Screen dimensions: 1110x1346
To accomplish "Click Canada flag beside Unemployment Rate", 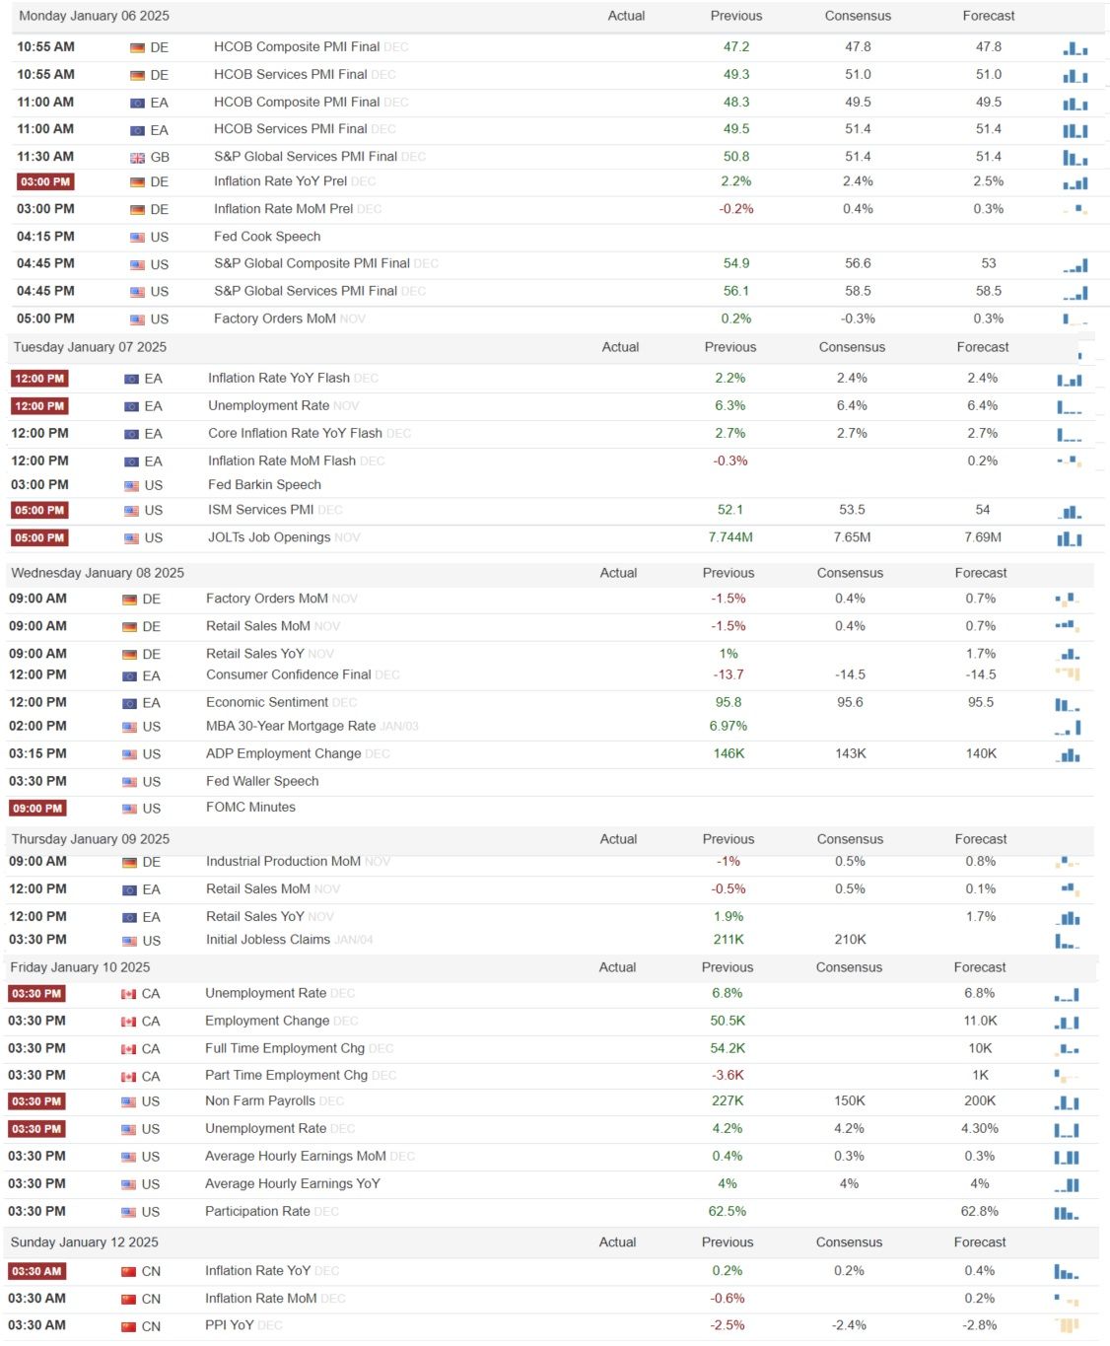I will tap(128, 994).
